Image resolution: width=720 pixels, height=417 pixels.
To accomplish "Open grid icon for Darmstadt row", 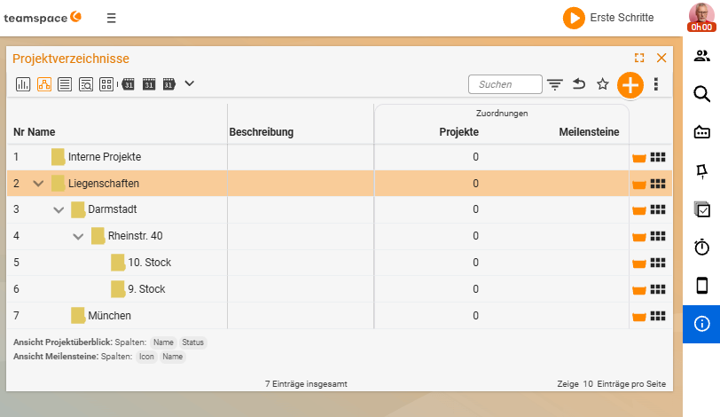I will tap(658, 210).
